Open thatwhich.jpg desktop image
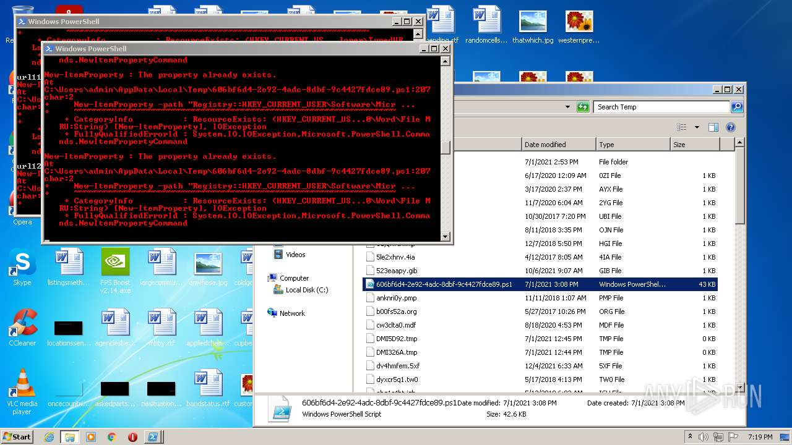Screen dimensions: 792x445 click(x=533, y=26)
